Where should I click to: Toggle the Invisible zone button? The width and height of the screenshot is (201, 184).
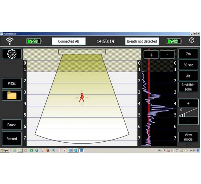[x=188, y=87]
